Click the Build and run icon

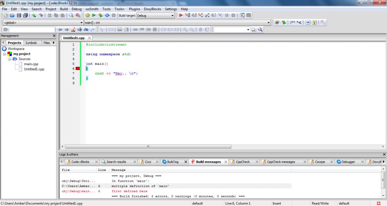click(x=101, y=15)
